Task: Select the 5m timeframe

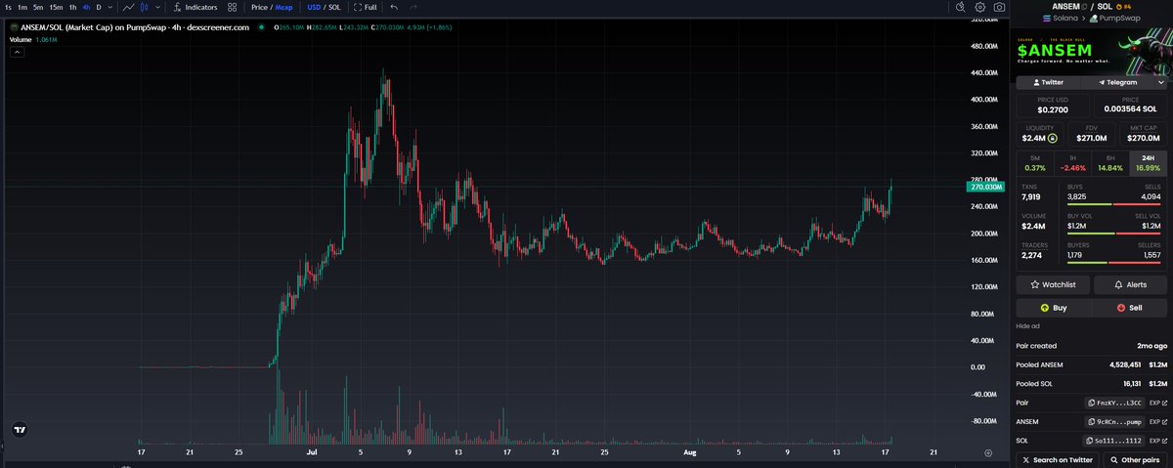Action: pos(39,7)
